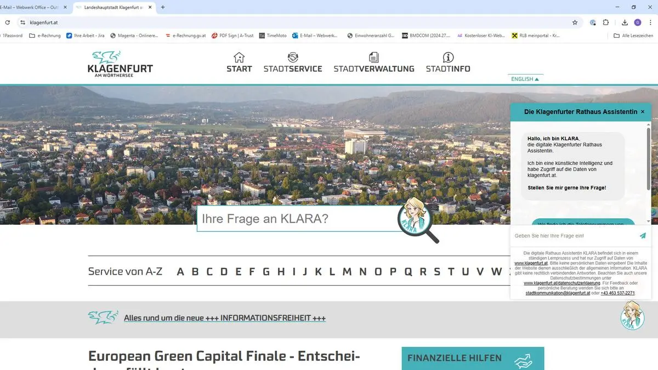Close the Rathaus Assistentin chat panel
The image size is (658, 370).
(643, 112)
